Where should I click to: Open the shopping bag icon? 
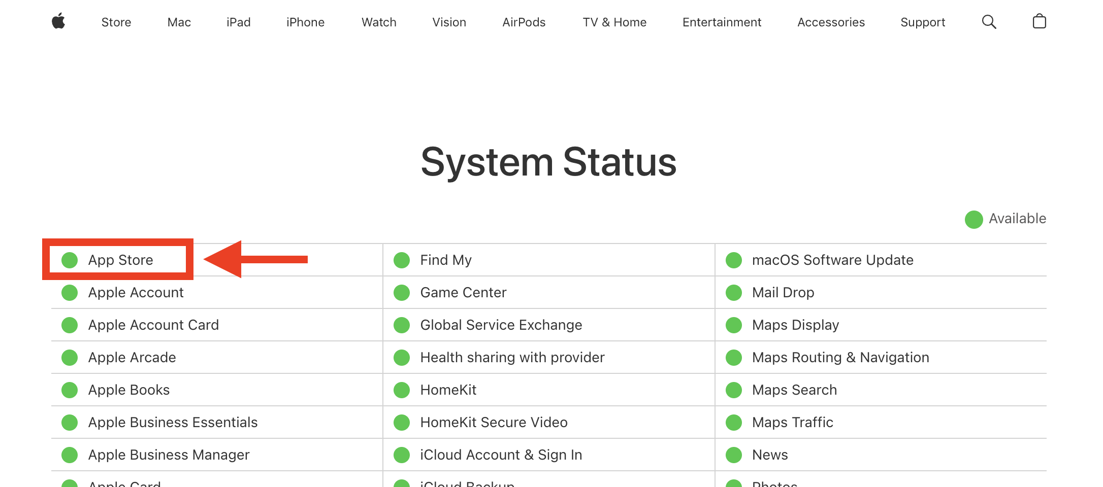click(x=1039, y=22)
